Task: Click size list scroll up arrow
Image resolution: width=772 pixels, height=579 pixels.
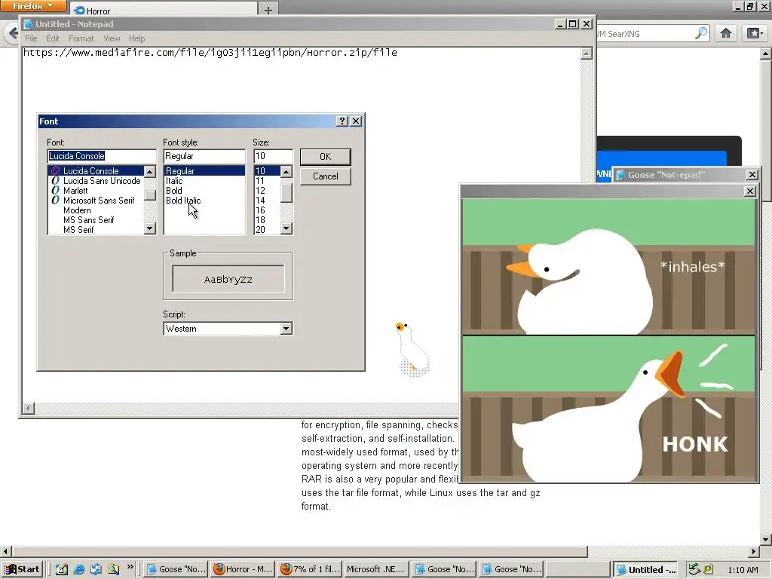Action: pos(286,171)
